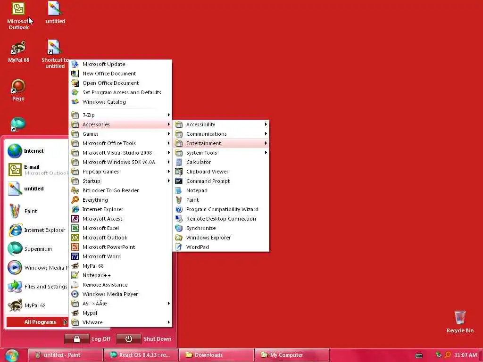Select Set Program Access and Defaults
This screenshot has width=483, height=362.
point(120,92)
